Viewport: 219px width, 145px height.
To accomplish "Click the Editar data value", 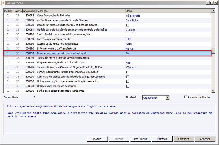I will click(x=129, y=44).
